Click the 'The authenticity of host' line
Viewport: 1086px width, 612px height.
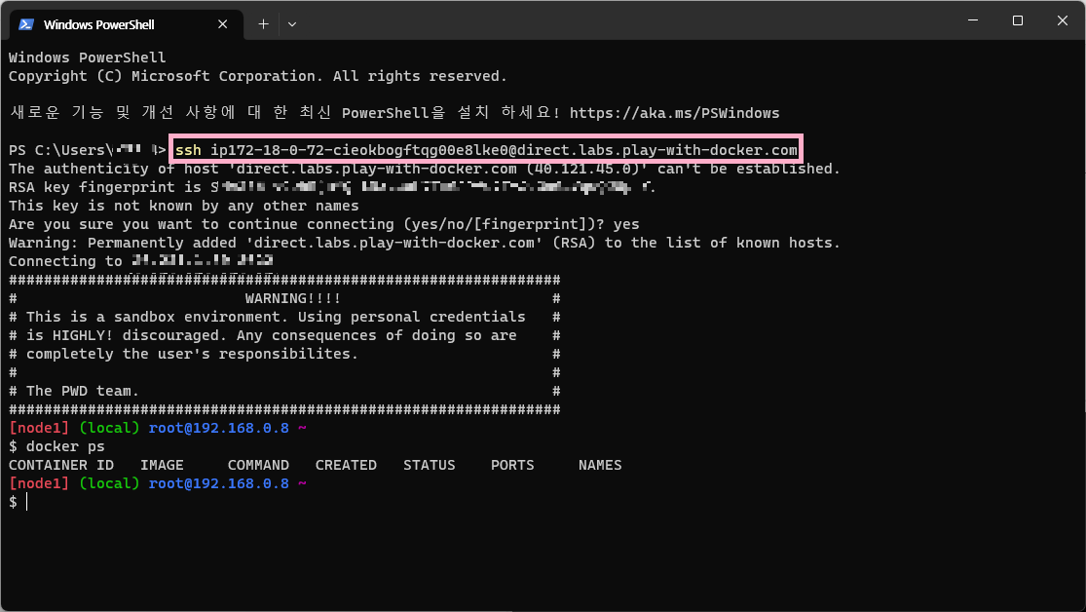tap(424, 170)
